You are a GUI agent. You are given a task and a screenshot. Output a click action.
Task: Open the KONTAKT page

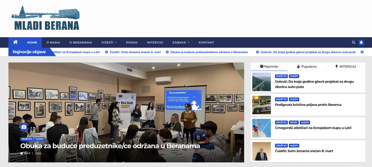tap(206, 43)
